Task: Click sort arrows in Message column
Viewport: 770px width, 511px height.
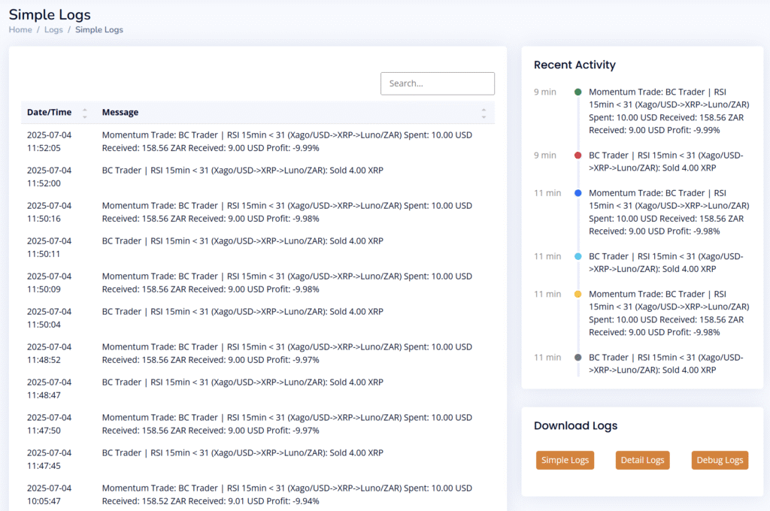Action: tap(484, 113)
